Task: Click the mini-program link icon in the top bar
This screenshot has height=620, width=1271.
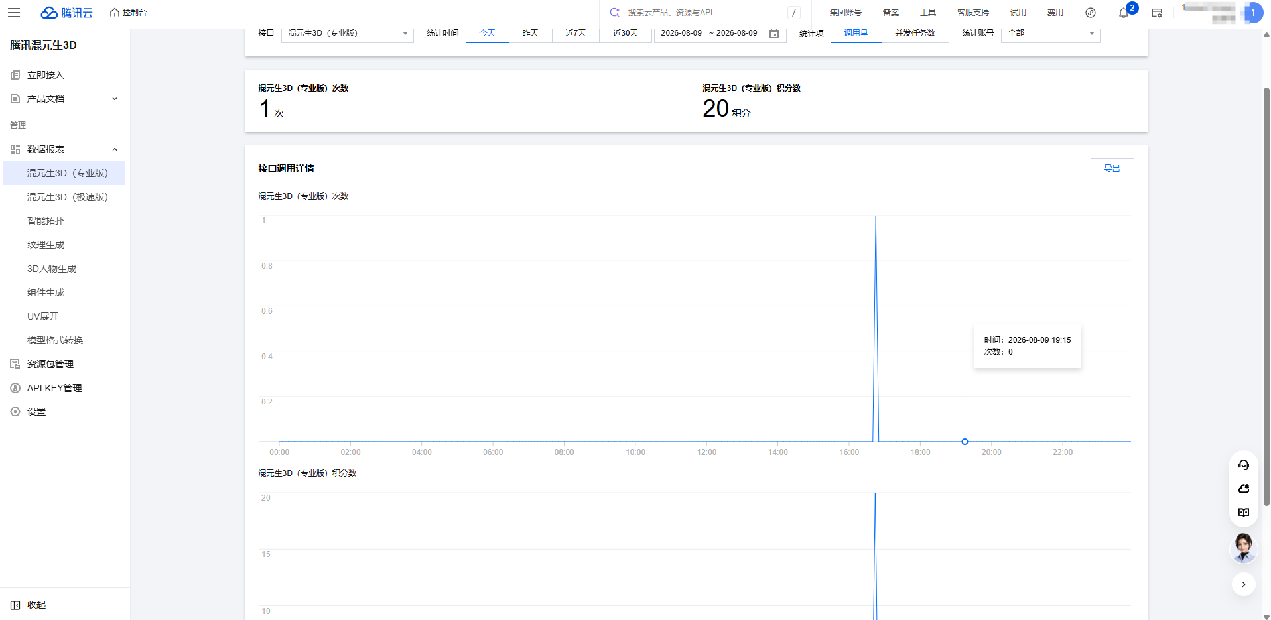Action: [1091, 13]
